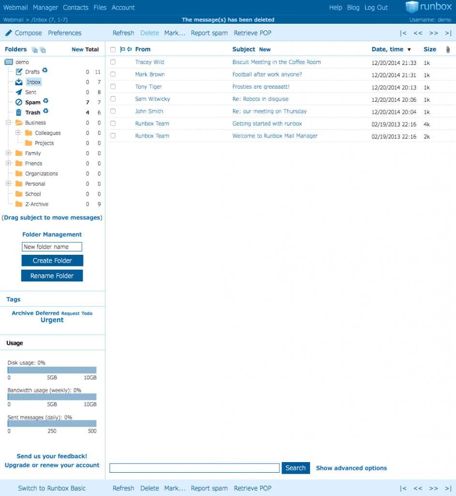Toggle Date, time sort arrow
The height and width of the screenshot is (496, 456).
[x=409, y=50]
